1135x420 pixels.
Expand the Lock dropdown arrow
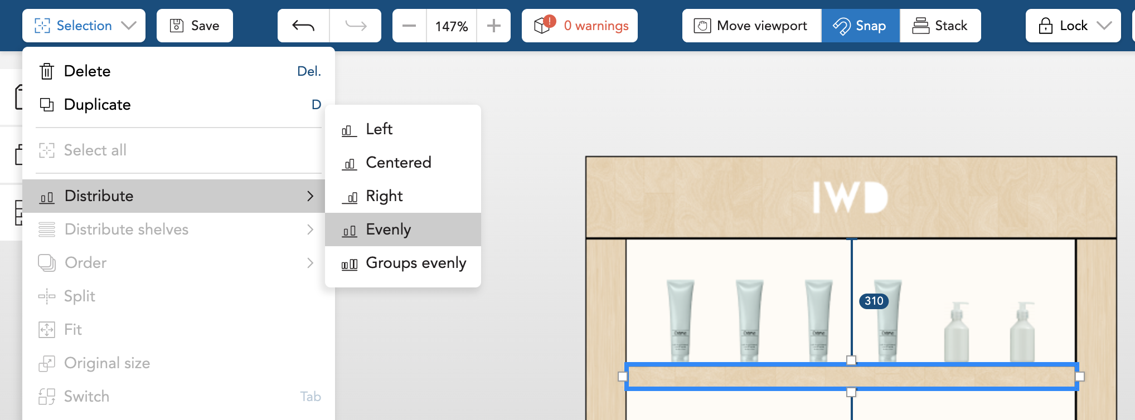click(1104, 26)
